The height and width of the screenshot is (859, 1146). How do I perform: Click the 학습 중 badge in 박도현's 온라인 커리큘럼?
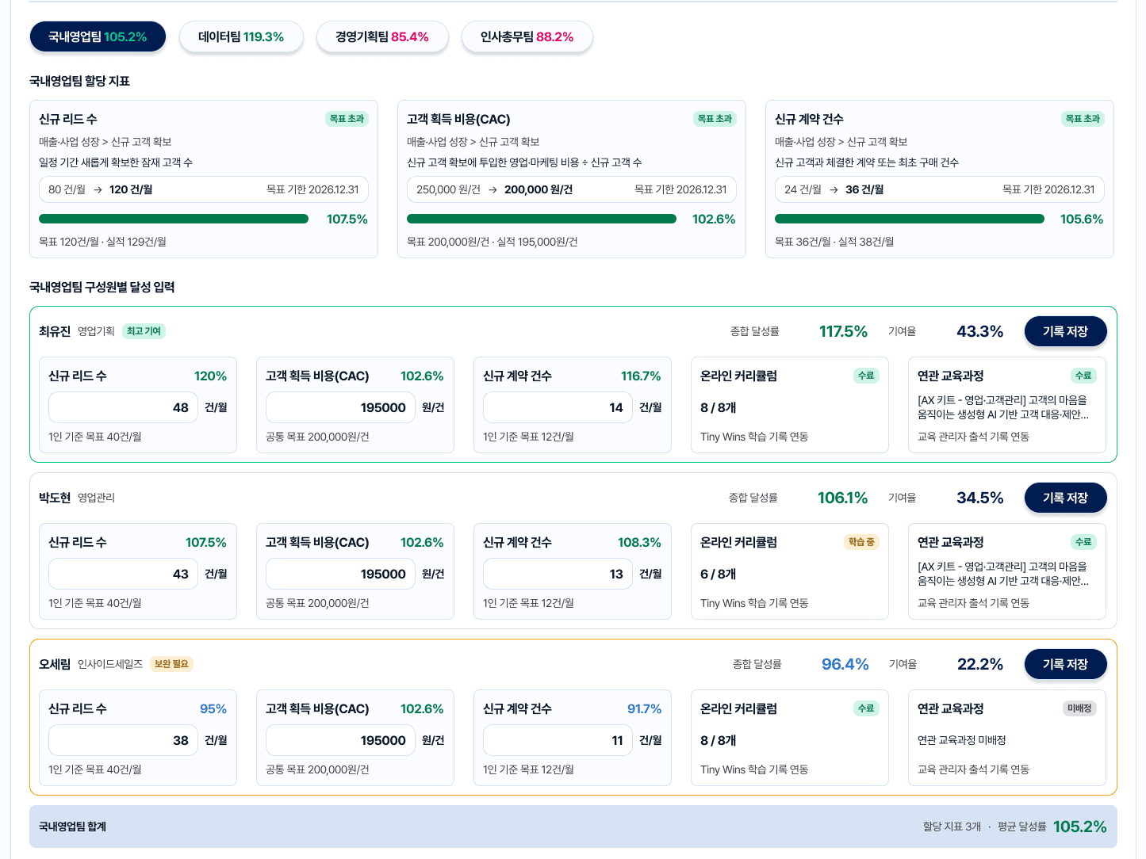click(x=861, y=542)
